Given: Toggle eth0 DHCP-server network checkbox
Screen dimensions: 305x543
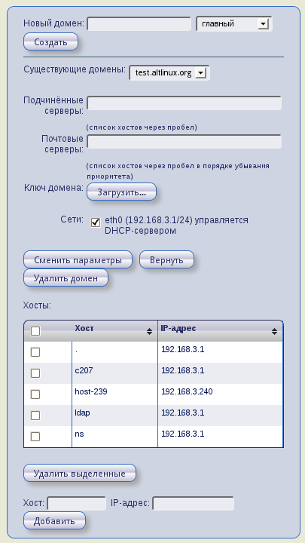Looking at the screenshot, I should [96, 222].
